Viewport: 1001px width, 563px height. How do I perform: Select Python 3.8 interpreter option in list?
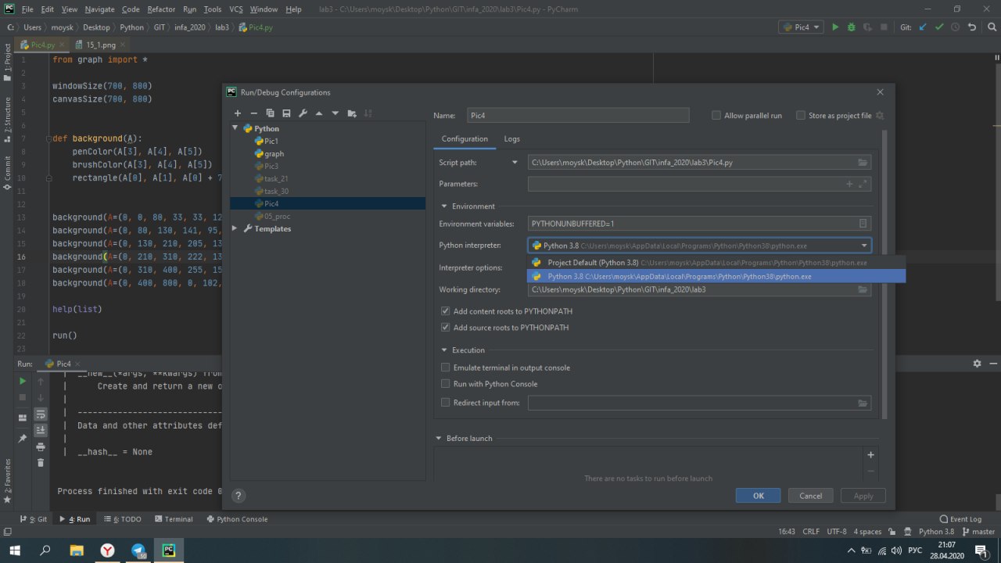[716, 276]
